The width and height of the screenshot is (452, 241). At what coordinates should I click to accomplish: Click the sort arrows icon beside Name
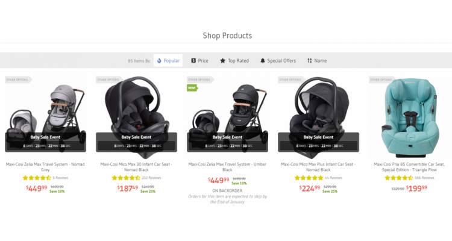(x=309, y=60)
